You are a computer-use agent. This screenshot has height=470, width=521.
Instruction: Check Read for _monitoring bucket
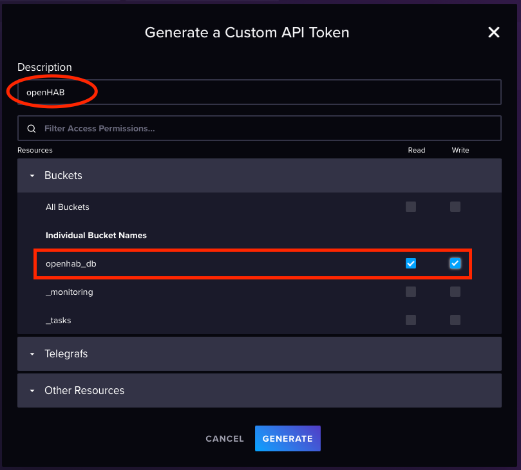click(x=411, y=292)
